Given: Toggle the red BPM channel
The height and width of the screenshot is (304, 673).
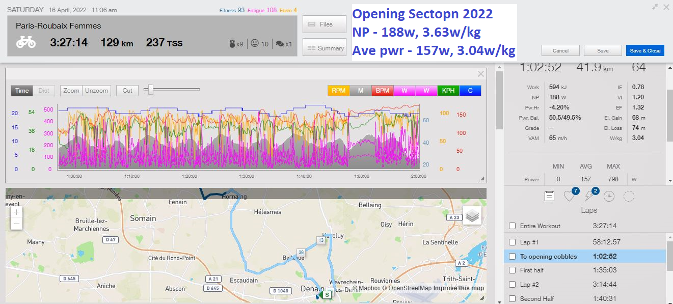Looking at the screenshot, I should [383, 91].
